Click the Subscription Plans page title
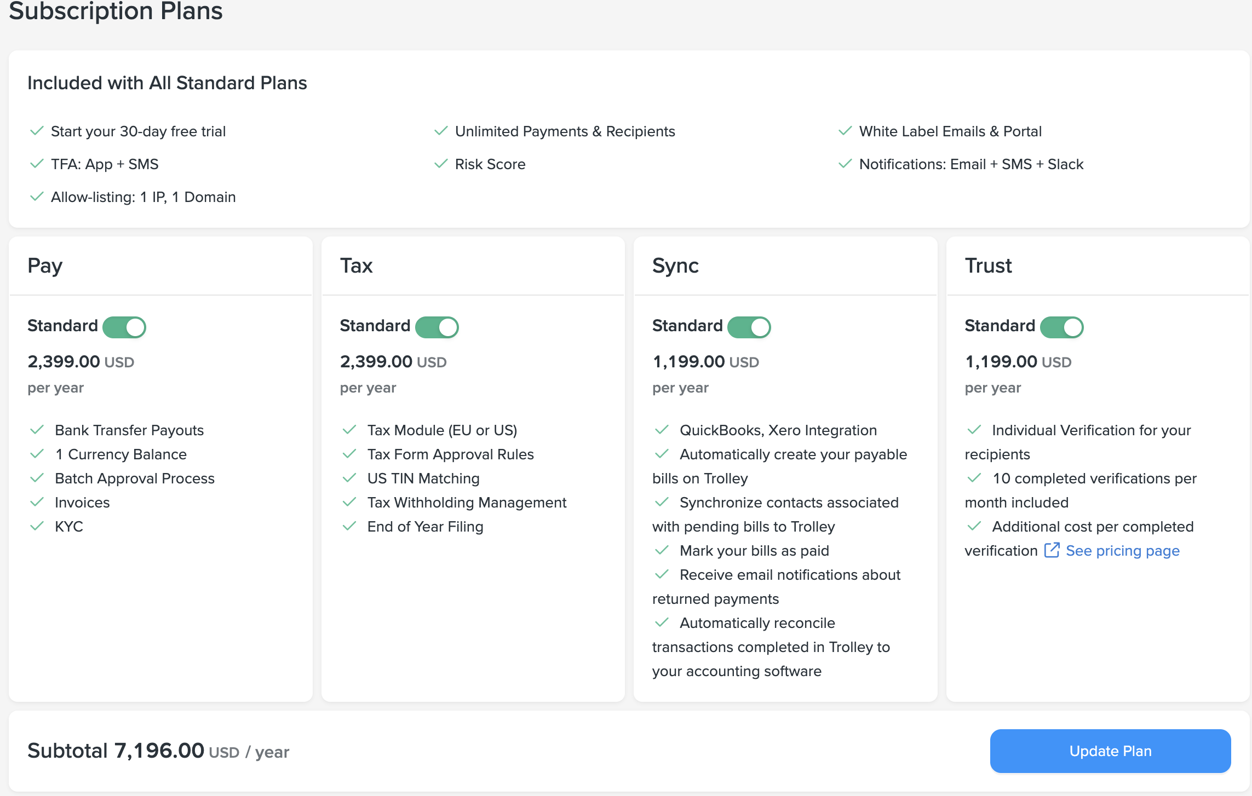The width and height of the screenshot is (1252, 796). (116, 11)
